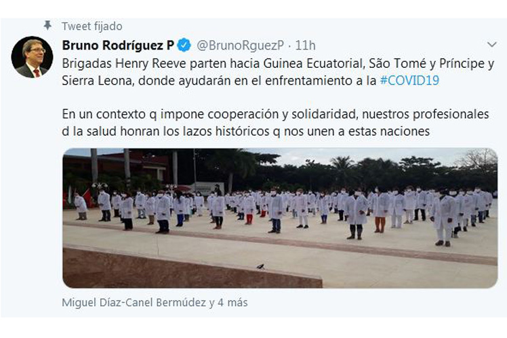The image size is (507, 338).
Task: Click the small bird in the photo foreground
Action: [x=260, y=267]
